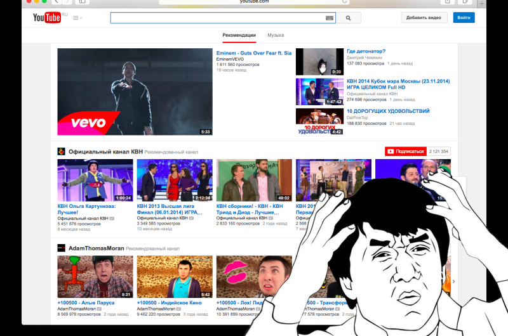The image size is (508, 336).
Task: Click the youtube.com address bar
Action: point(255,2)
